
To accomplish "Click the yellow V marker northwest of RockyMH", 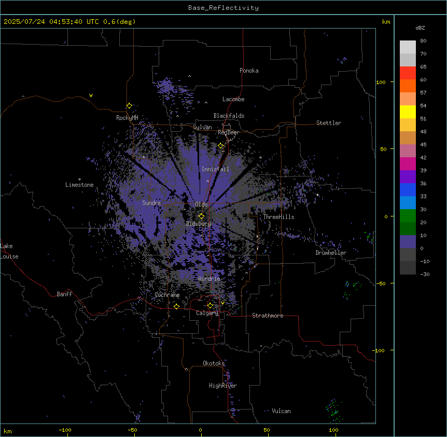I will click(91, 95).
